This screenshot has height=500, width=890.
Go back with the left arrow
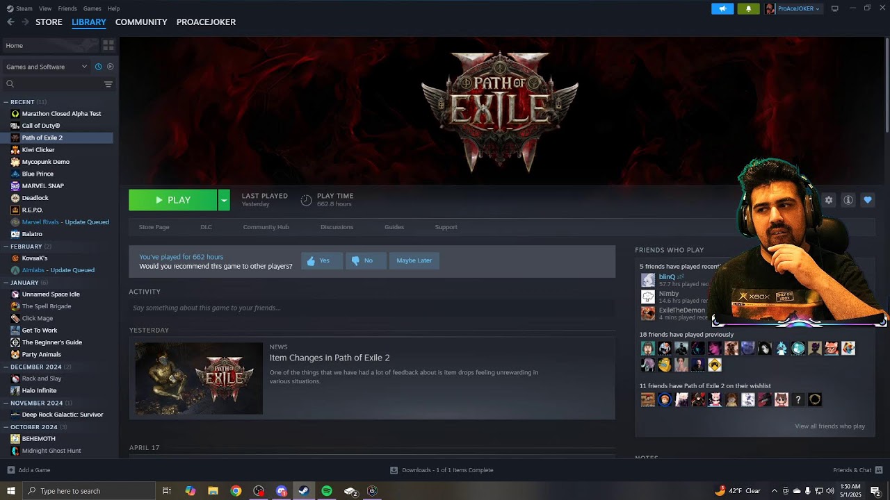point(10,22)
